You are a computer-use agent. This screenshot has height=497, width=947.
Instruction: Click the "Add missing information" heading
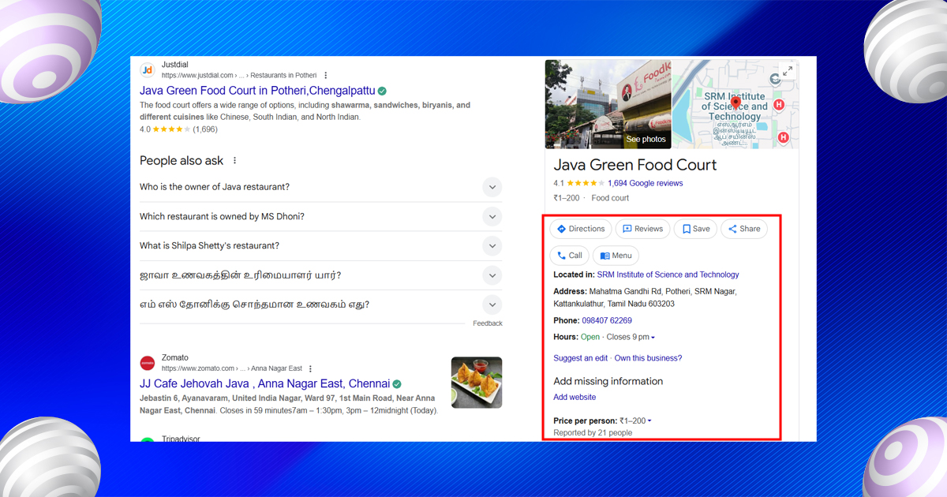coord(608,381)
